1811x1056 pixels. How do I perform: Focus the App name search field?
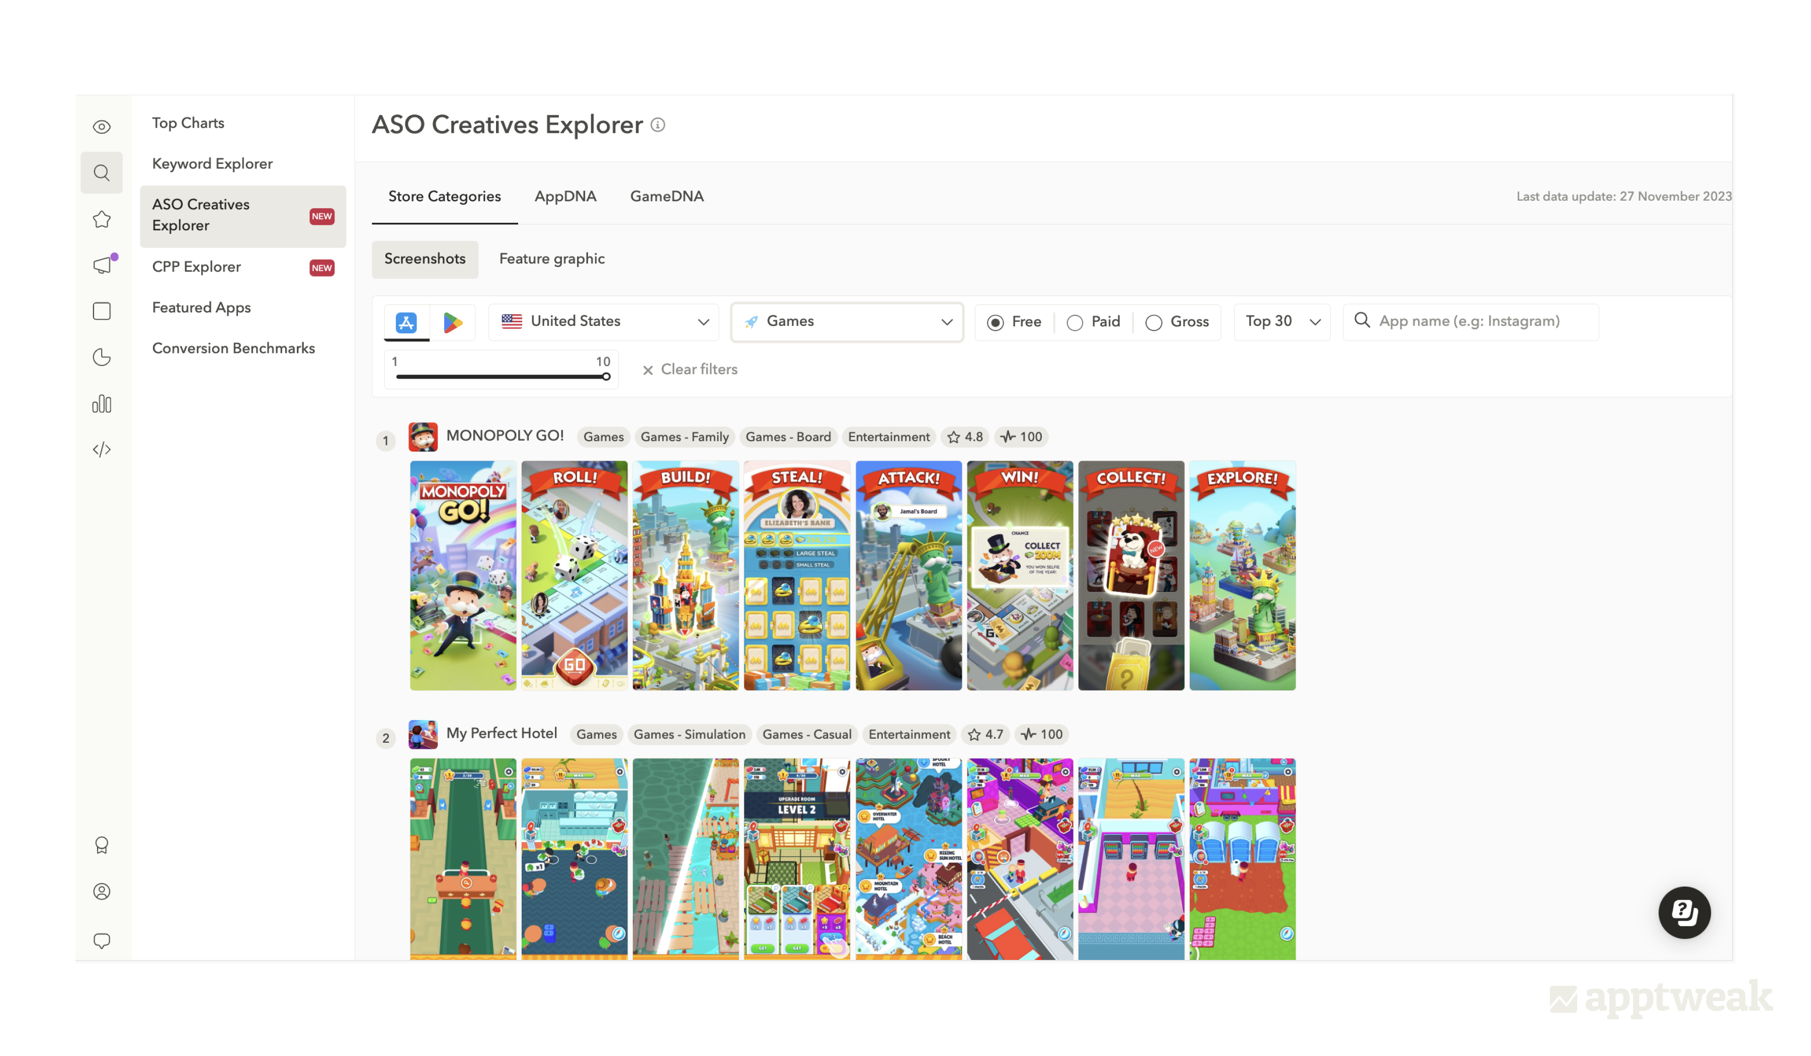1470,322
